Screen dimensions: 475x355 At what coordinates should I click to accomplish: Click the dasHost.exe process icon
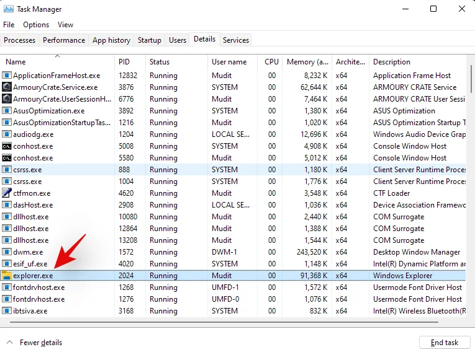[x=7, y=204]
